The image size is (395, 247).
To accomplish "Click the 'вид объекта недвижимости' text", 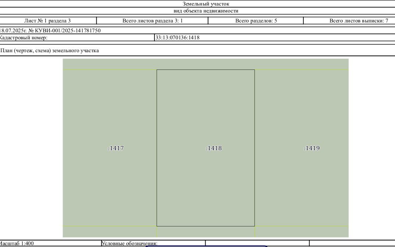I will click(x=206, y=11).
